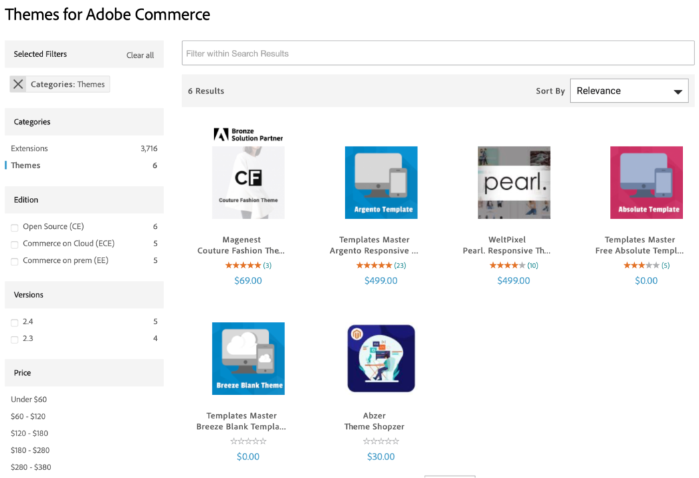Click the Versions section header
This screenshot has width=699, height=478.
pyautogui.click(x=84, y=295)
